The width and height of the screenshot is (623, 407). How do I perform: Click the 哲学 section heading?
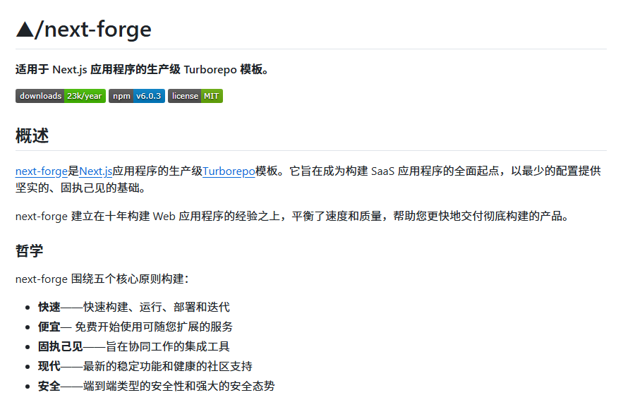[30, 251]
